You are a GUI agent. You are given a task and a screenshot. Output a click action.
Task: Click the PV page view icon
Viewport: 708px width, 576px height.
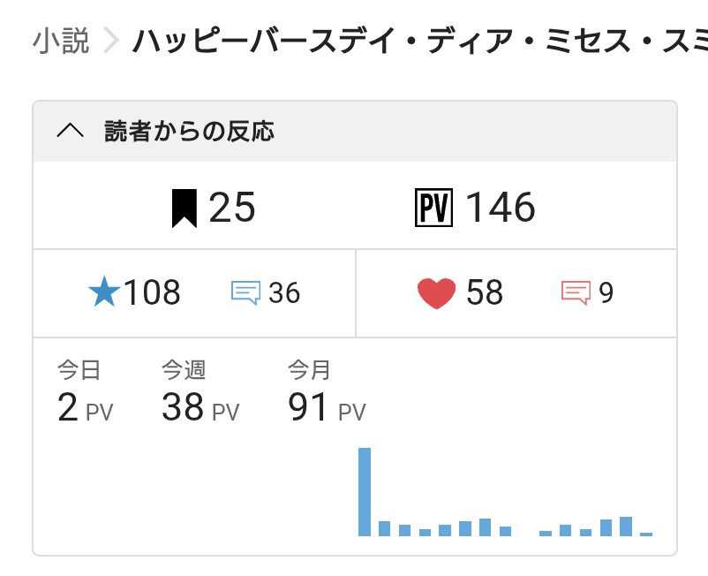[x=433, y=208]
